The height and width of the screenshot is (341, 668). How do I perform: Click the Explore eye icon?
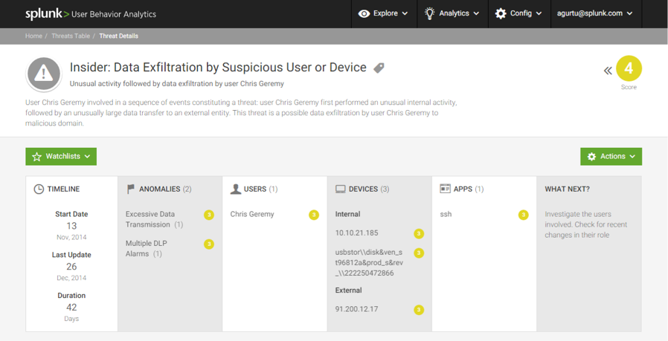coord(364,13)
